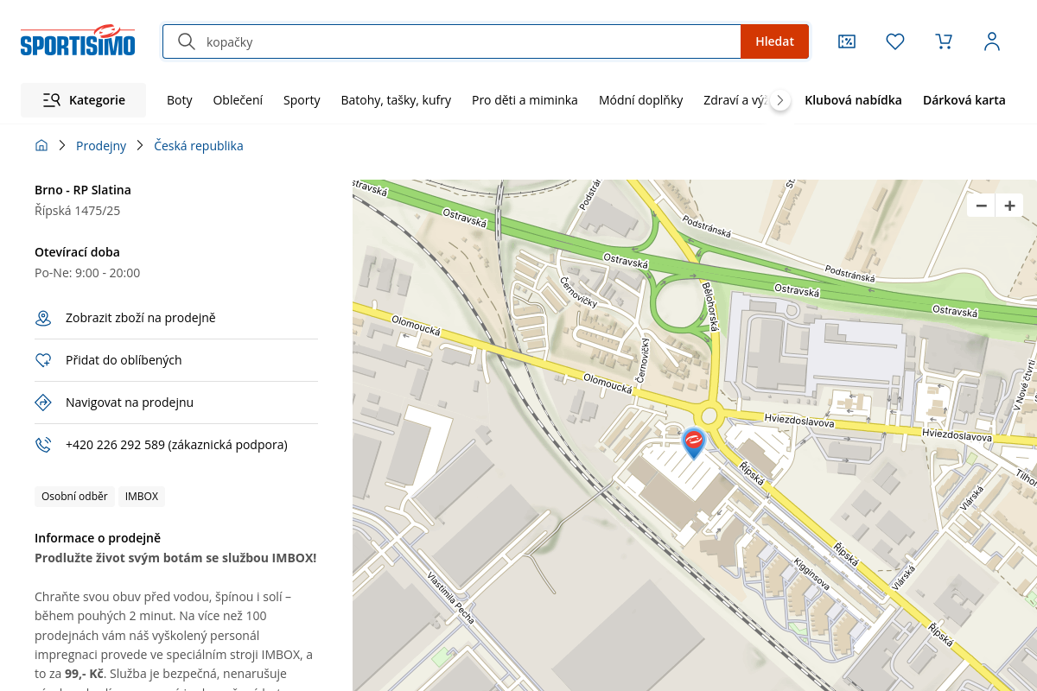Zoom in the map with plus button
The width and height of the screenshot is (1037, 691).
coord(1009,206)
